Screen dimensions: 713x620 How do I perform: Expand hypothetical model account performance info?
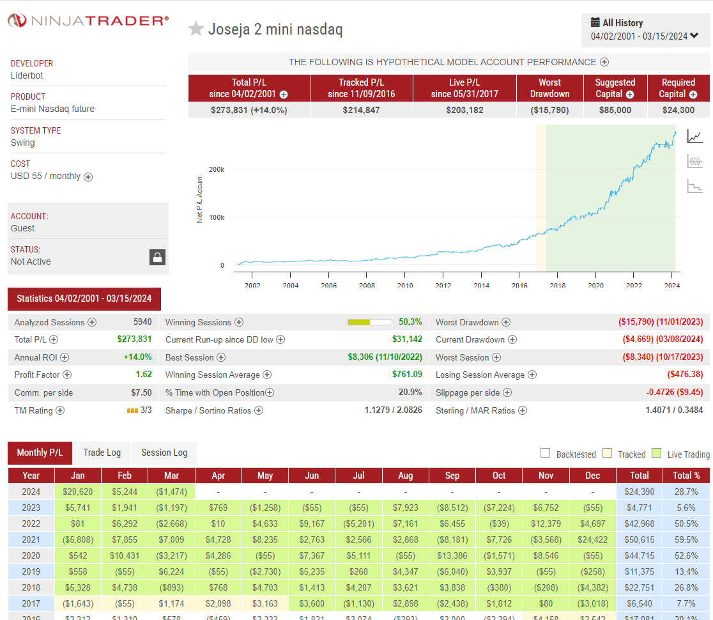[x=604, y=62]
